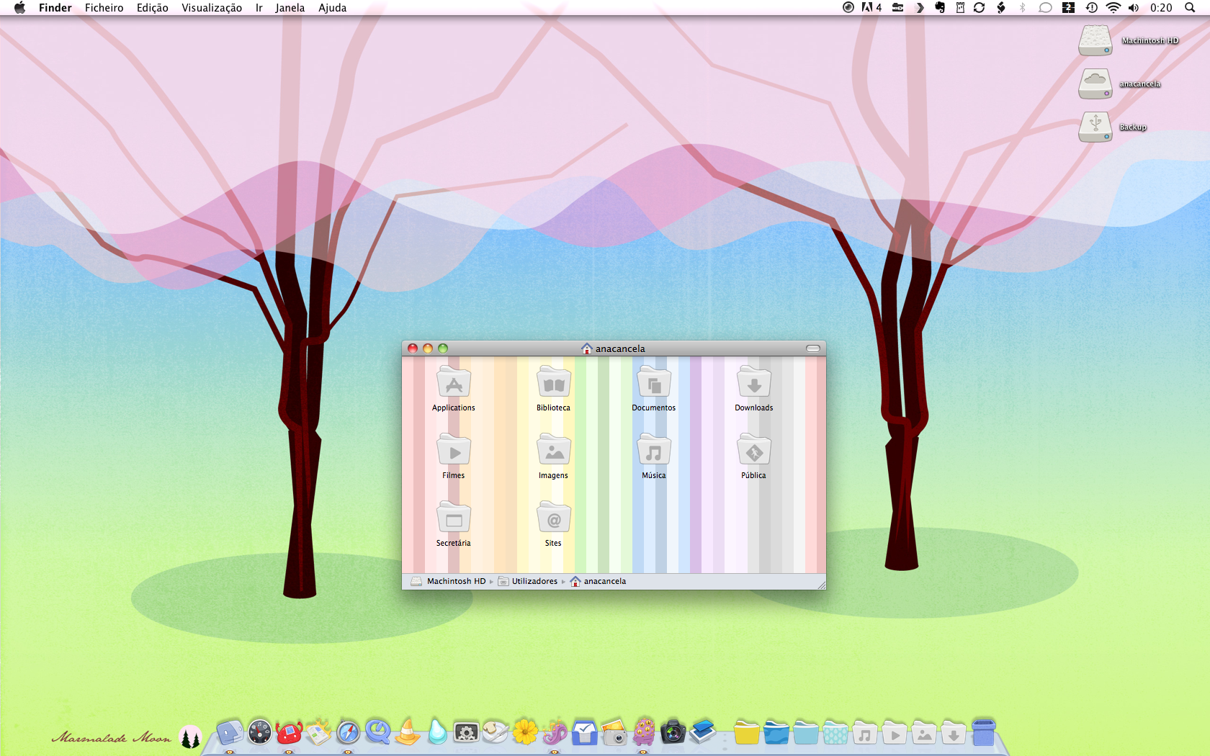Open the blue checkbox Things app in Dock
Screen dimensions: 1210x756
pos(584,732)
